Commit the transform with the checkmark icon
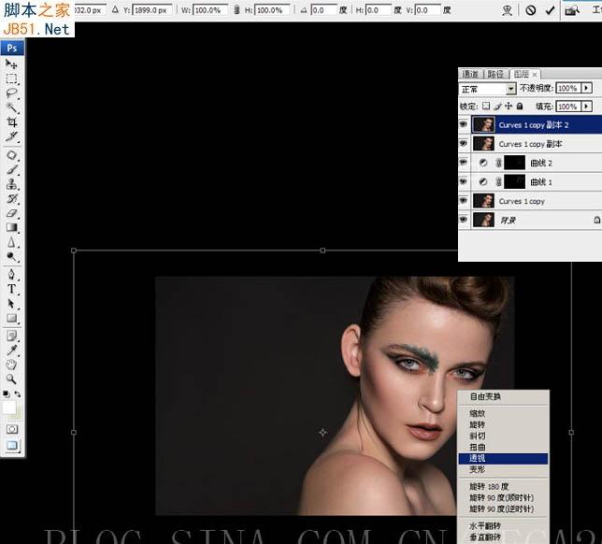602x544 pixels. pyautogui.click(x=550, y=10)
